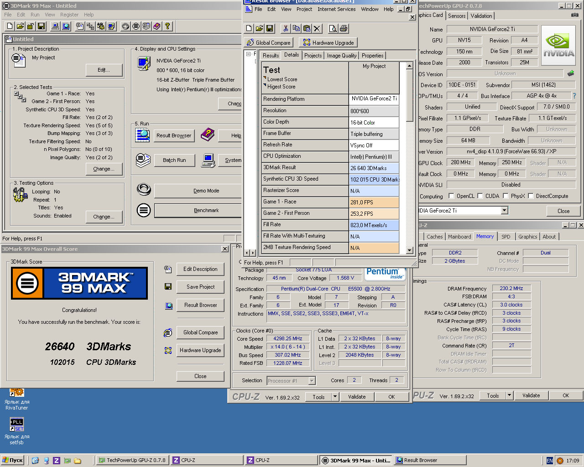Open Run menu in 3DMark 99 Max

(35, 15)
